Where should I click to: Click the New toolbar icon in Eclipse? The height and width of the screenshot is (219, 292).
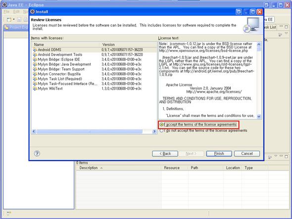9,19
